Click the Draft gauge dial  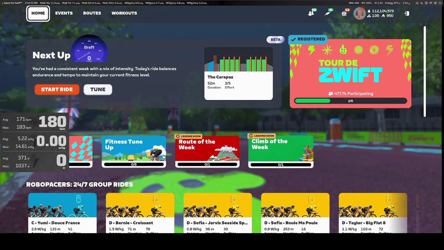click(89, 49)
